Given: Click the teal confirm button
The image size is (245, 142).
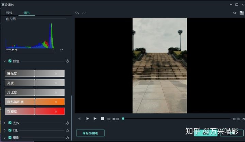Looking at the screenshot, I should (x=206, y=133).
